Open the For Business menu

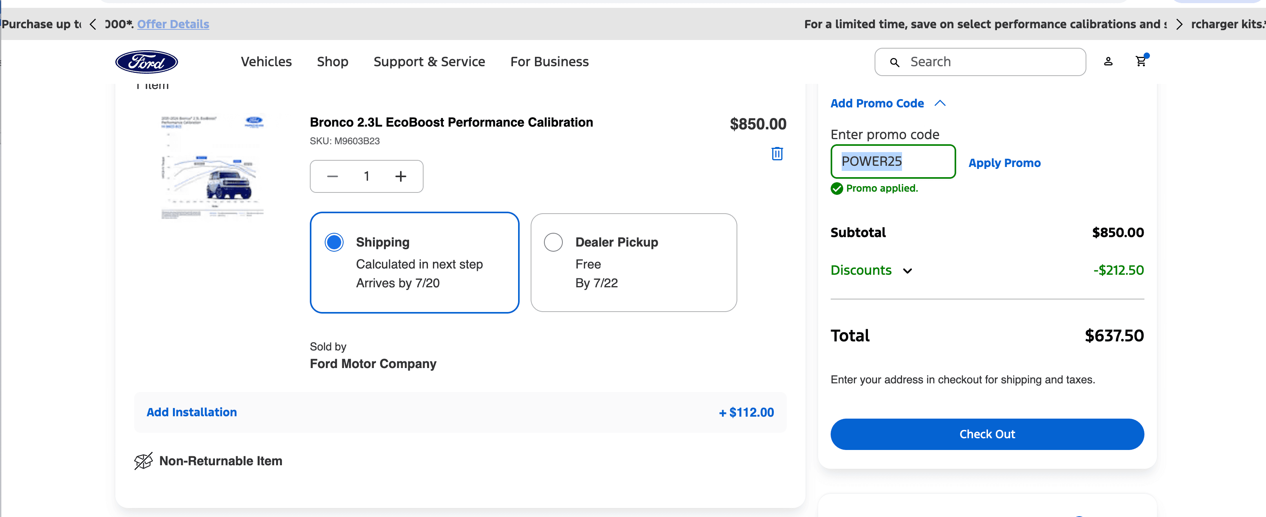(x=549, y=62)
